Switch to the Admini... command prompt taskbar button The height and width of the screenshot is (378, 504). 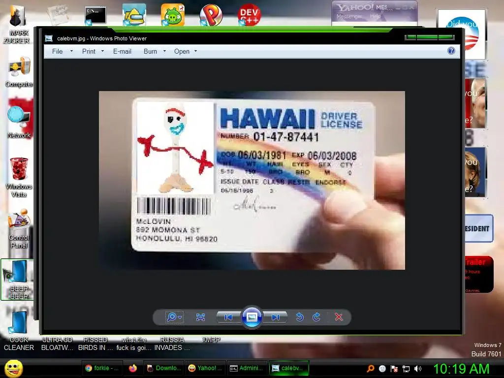pos(247,368)
